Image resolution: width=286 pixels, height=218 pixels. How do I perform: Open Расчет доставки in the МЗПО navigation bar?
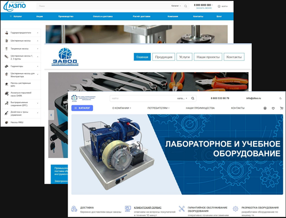coord(142,16)
